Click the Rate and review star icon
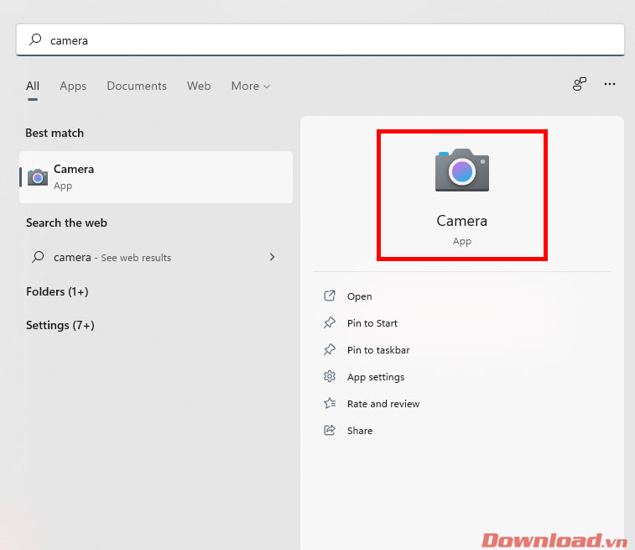This screenshot has height=550, width=635. [x=330, y=404]
